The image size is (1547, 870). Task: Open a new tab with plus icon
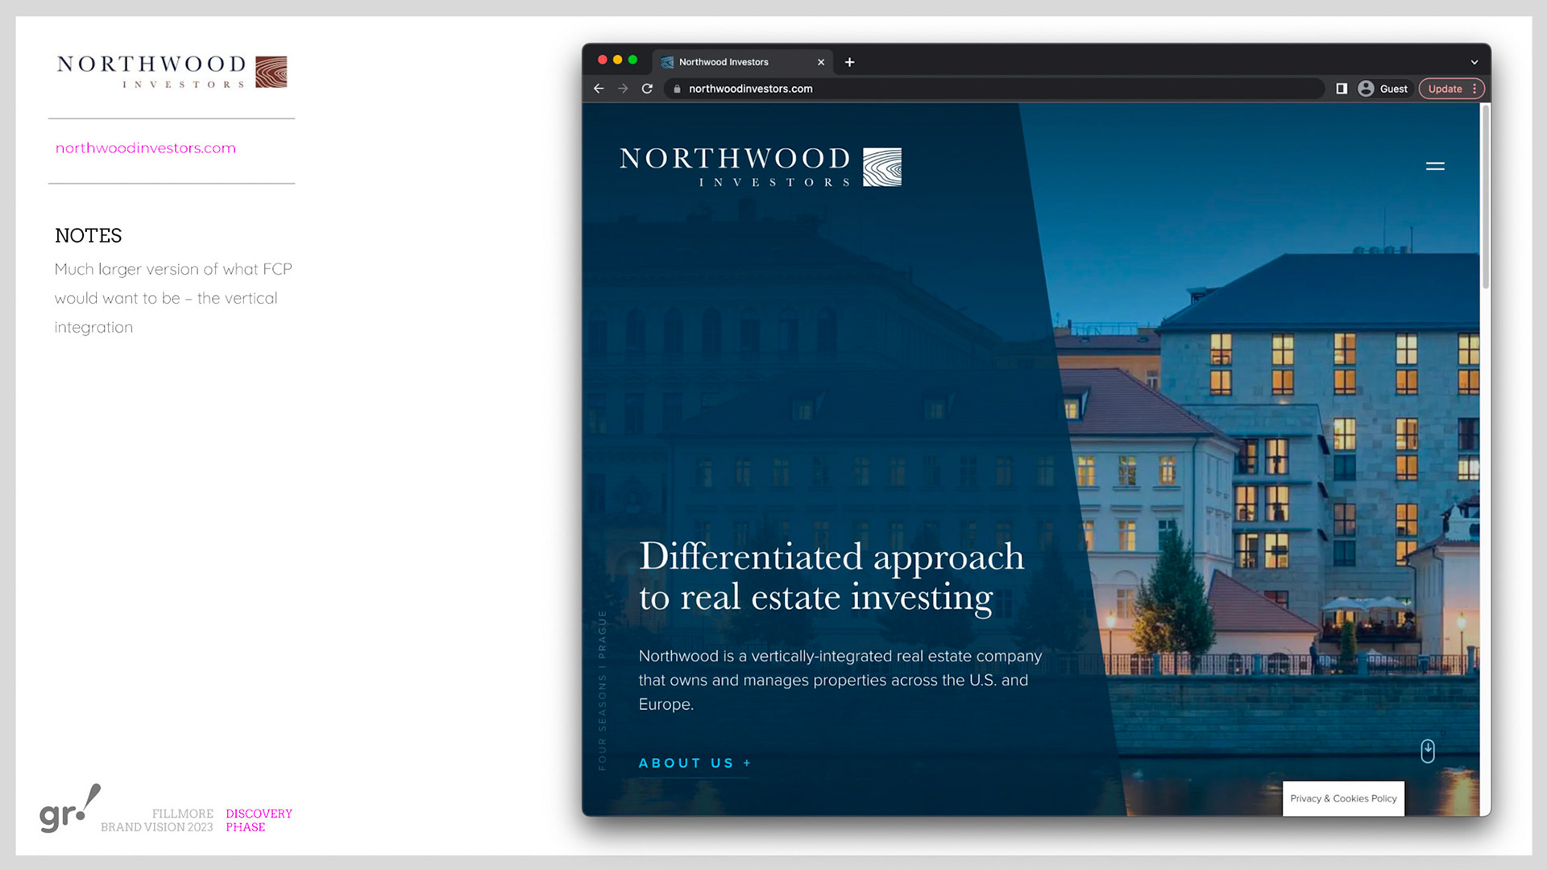coord(849,62)
